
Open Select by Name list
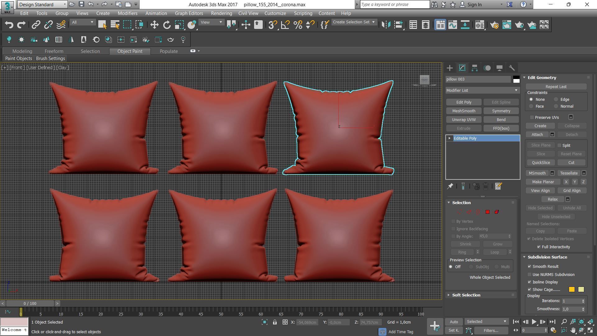(115, 25)
